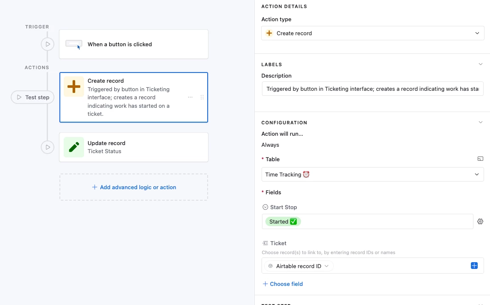This screenshot has height=305, width=490.
Task: Click the trigger step play icon
Action: click(x=48, y=44)
